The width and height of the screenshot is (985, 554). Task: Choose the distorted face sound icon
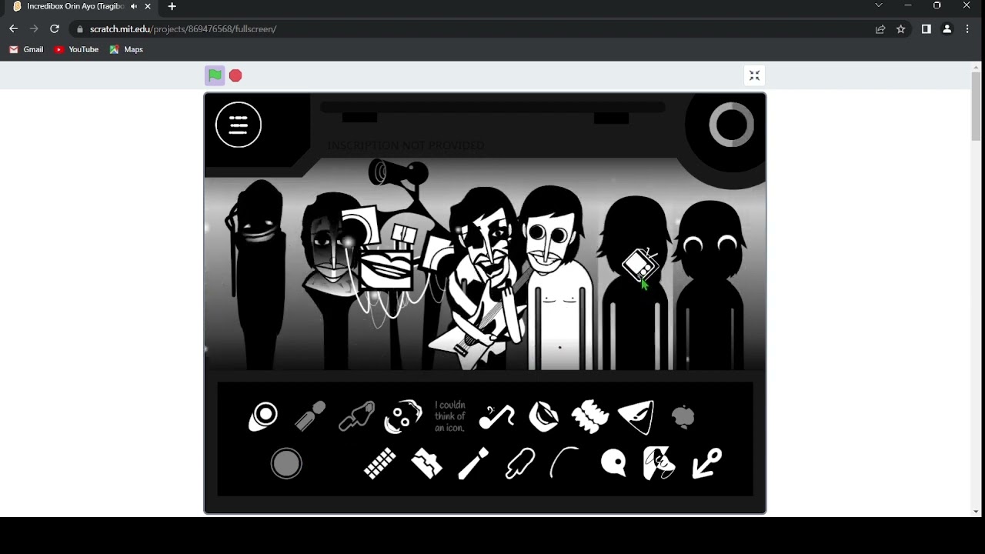coord(404,416)
